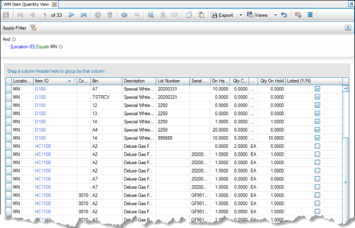Image resolution: width=355 pixels, height=228 pixels.
Task: Check Lotted box for first HC1100 row
Action: [x=317, y=146]
